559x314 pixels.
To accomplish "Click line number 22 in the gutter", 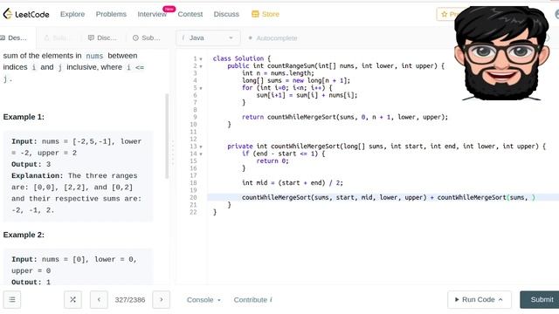I will pyautogui.click(x=193, y=212).
